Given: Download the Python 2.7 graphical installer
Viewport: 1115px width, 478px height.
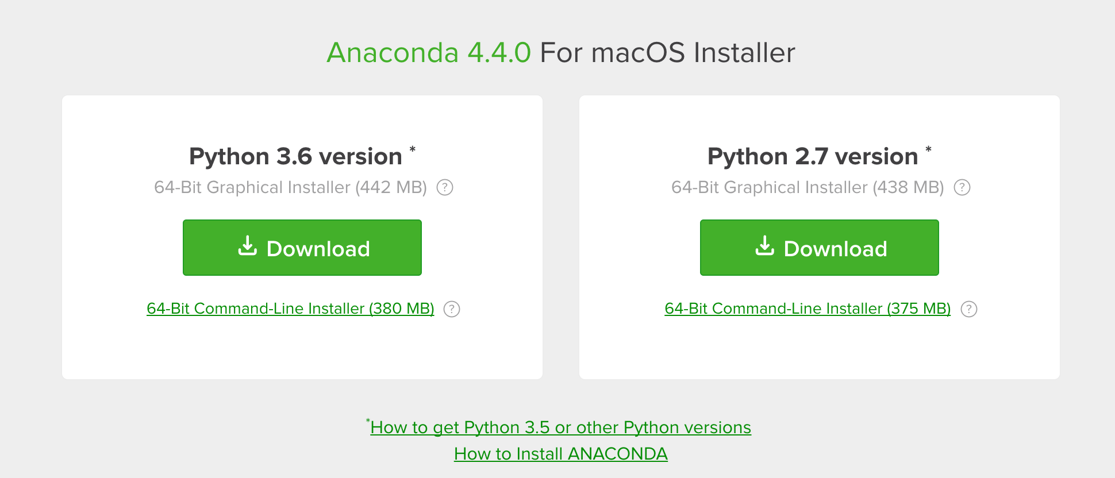Looking at the screenshot, I should click(x=818, y=247).
